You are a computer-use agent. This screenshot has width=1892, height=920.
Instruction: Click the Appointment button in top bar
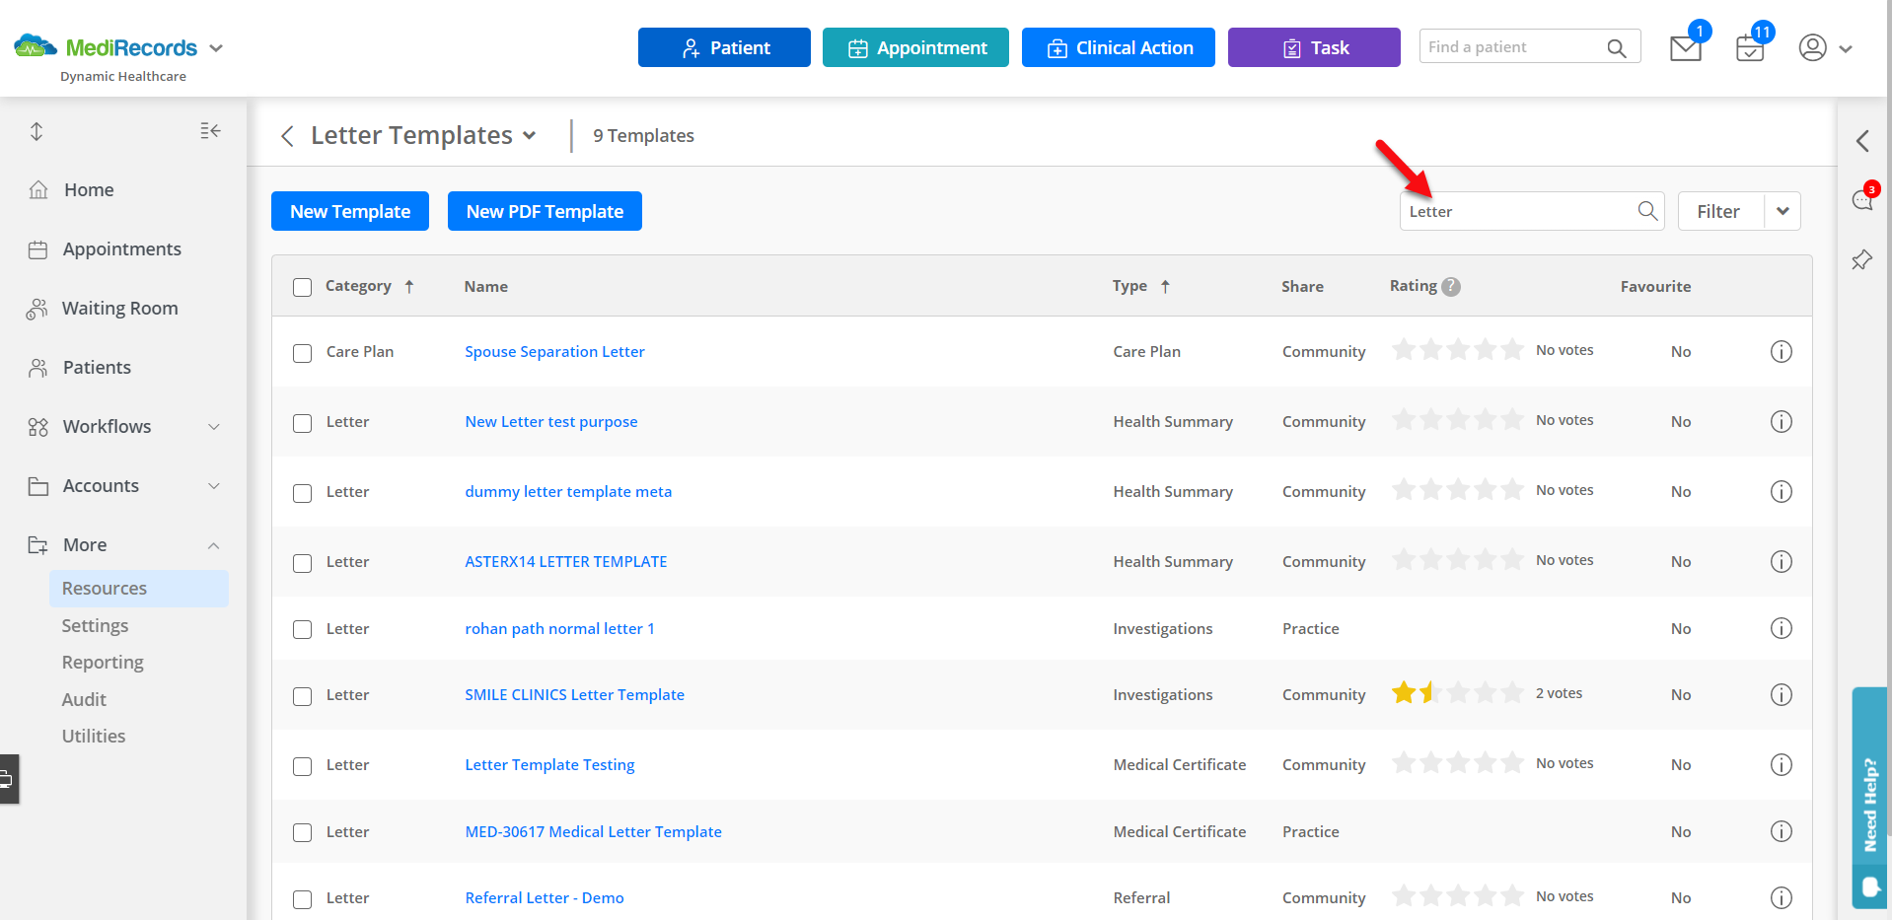pos(915,47)
